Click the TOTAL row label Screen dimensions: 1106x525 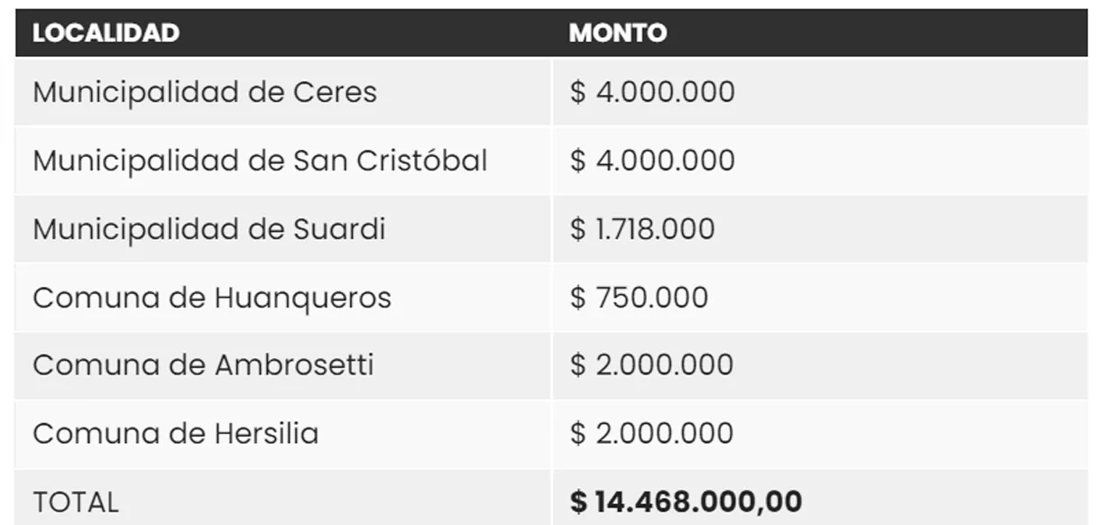coord(76,502)
